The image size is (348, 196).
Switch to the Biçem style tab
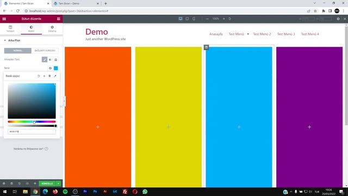tap(32, 29)
